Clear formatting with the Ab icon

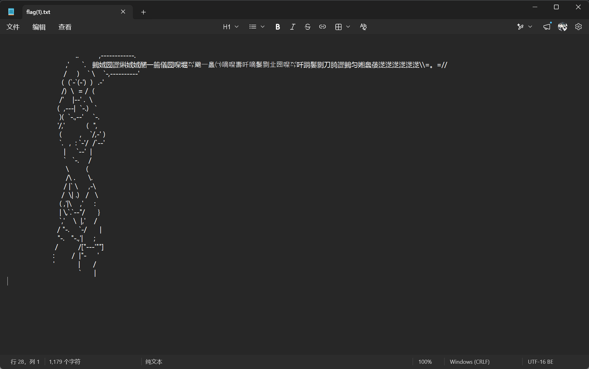pos(363,27)
